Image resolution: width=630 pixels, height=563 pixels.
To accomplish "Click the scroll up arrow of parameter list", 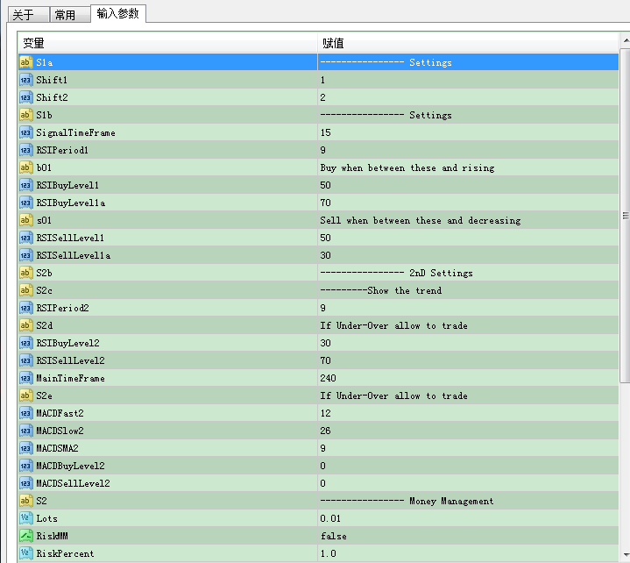I will coord(626,40).
